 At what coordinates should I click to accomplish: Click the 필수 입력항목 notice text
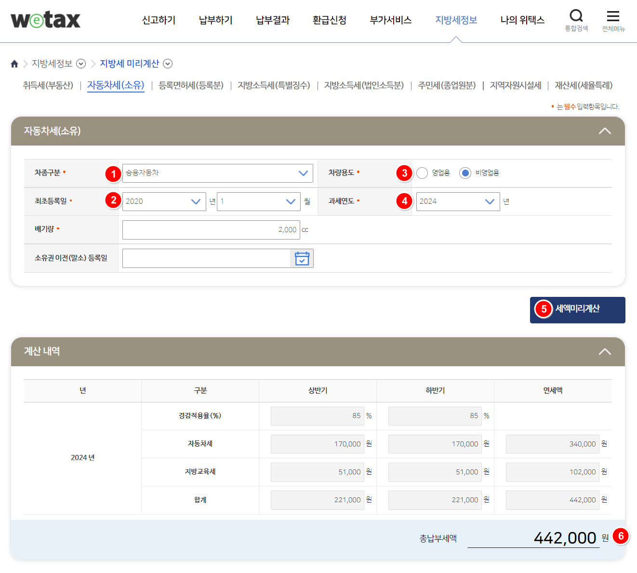click(x=587, y=107)
